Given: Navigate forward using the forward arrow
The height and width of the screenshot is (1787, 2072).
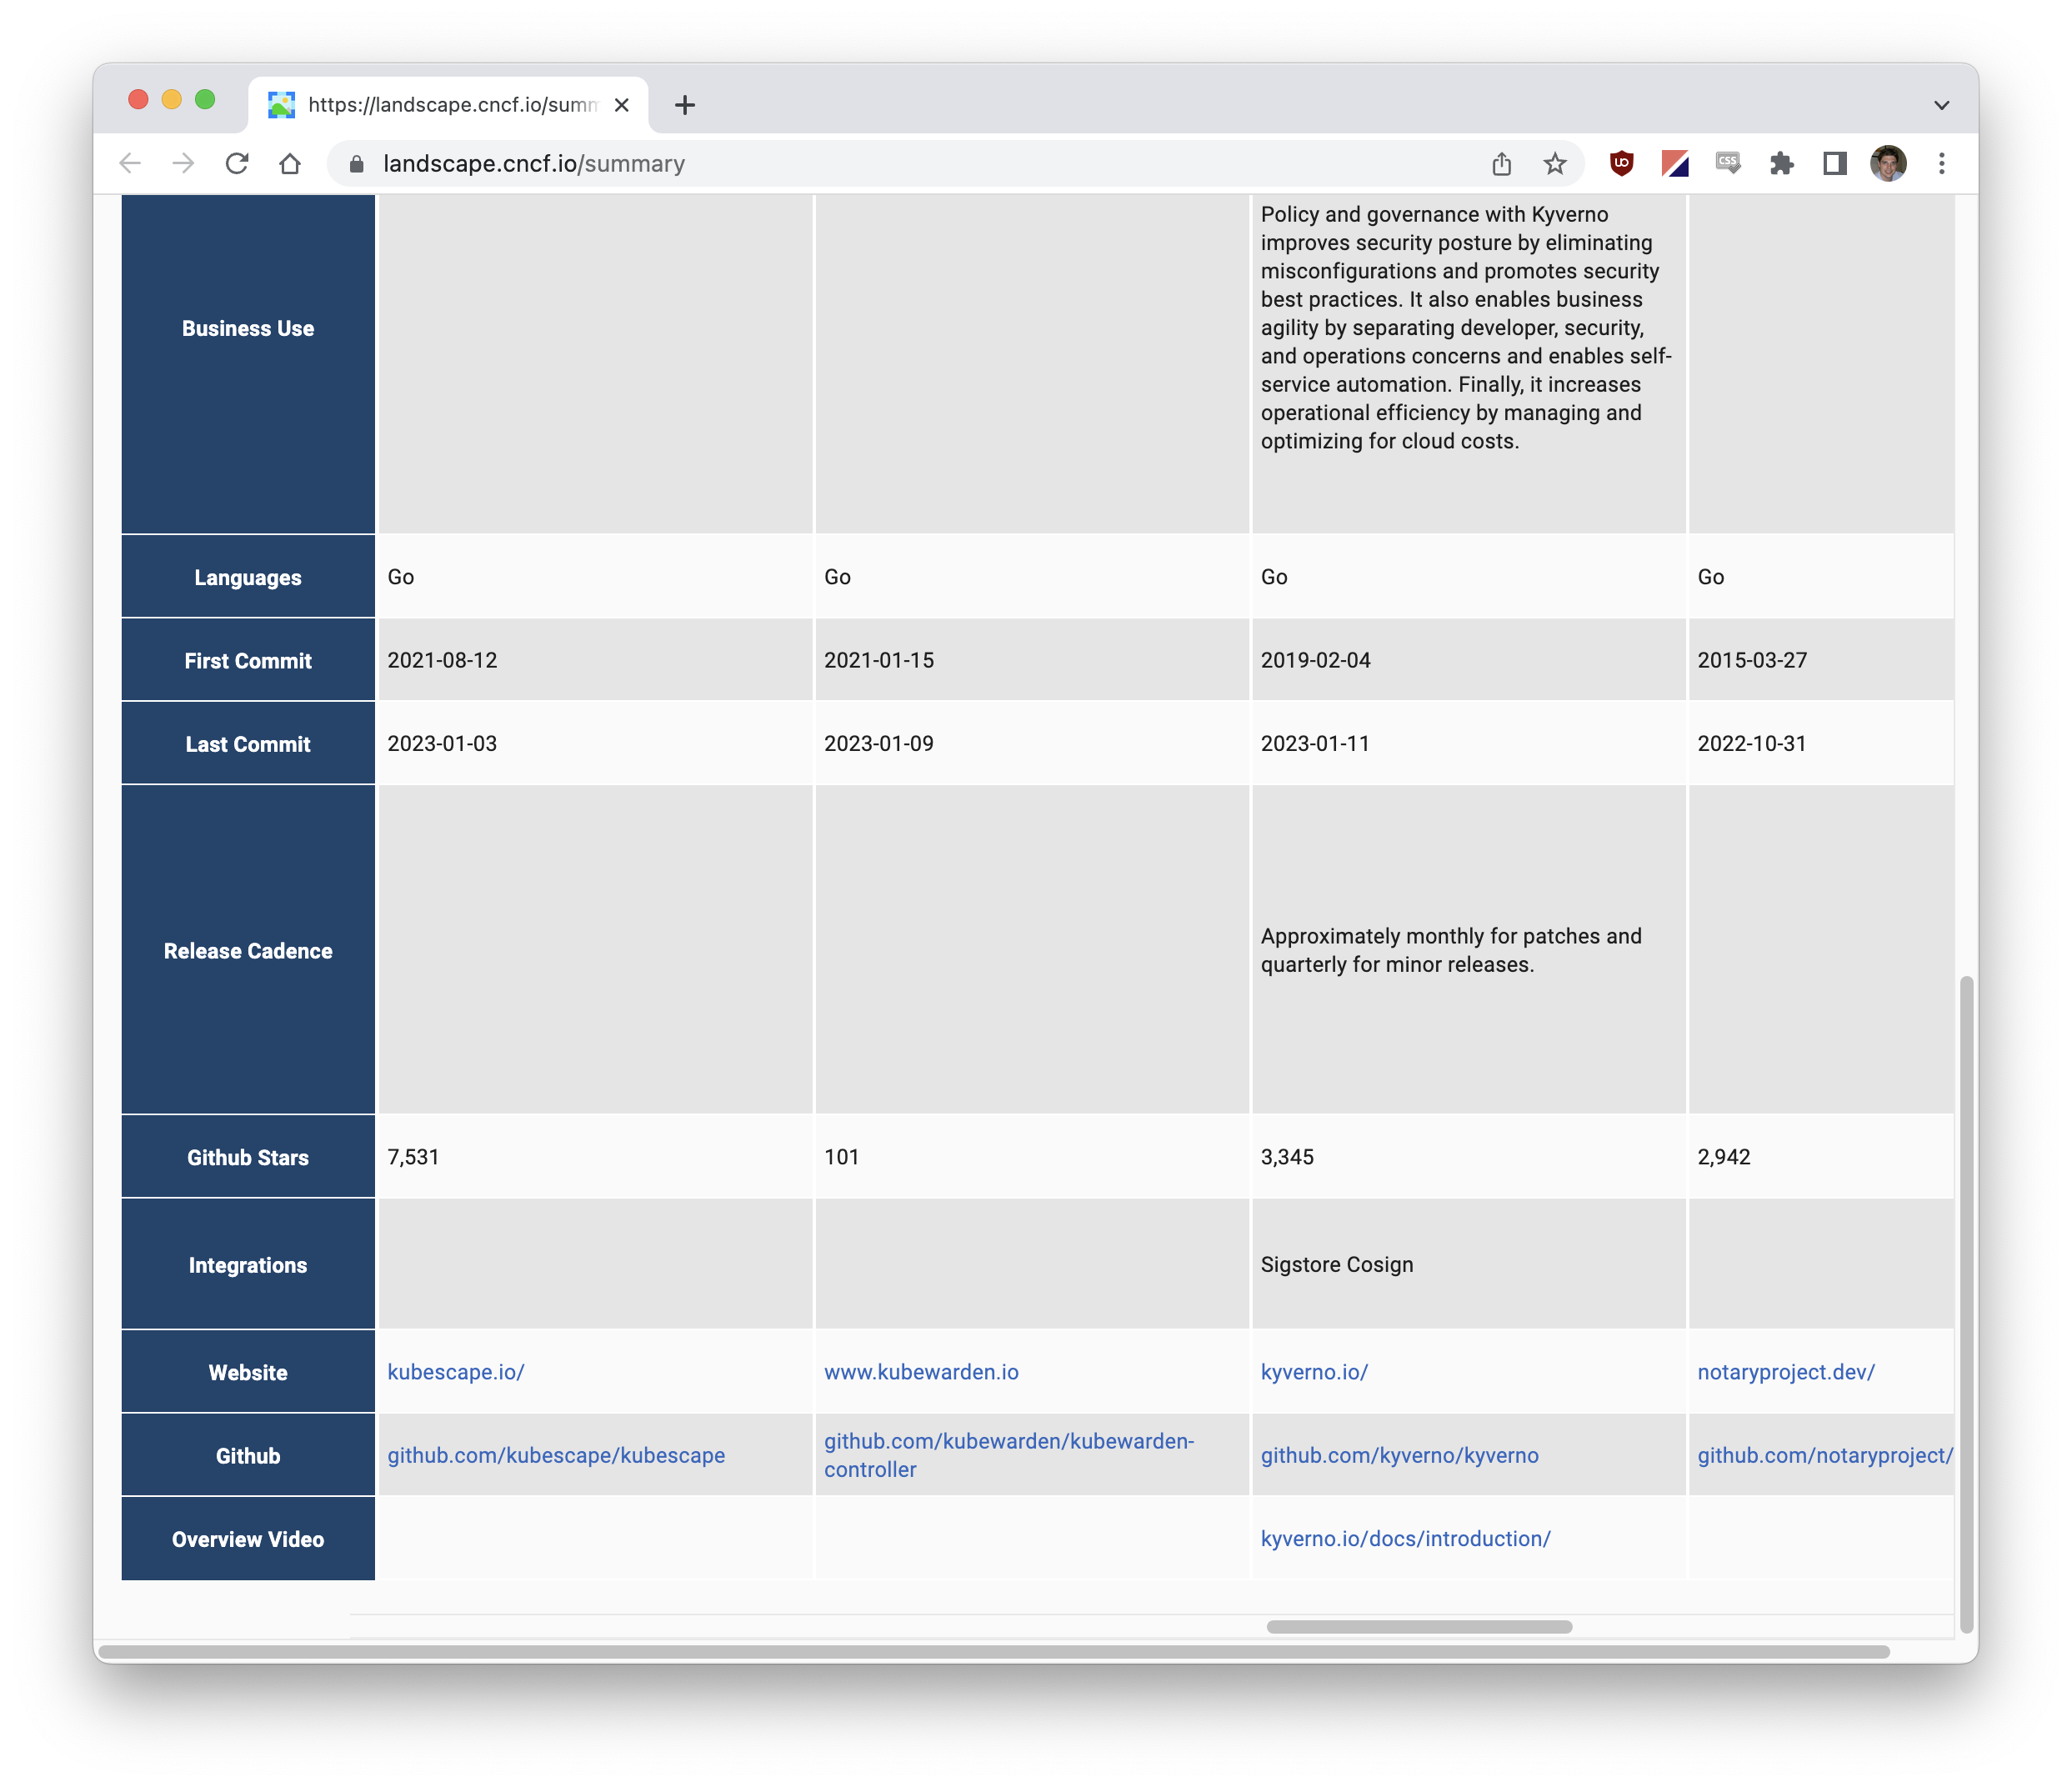Looking at the screenshot, I should [x=183, y=163].
